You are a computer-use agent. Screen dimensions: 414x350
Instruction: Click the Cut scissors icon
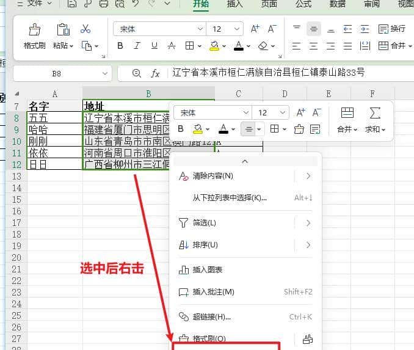[85, 29]
